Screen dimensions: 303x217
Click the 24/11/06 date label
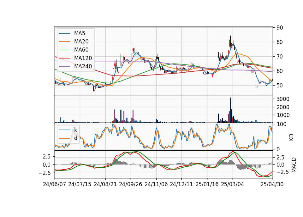156,184
